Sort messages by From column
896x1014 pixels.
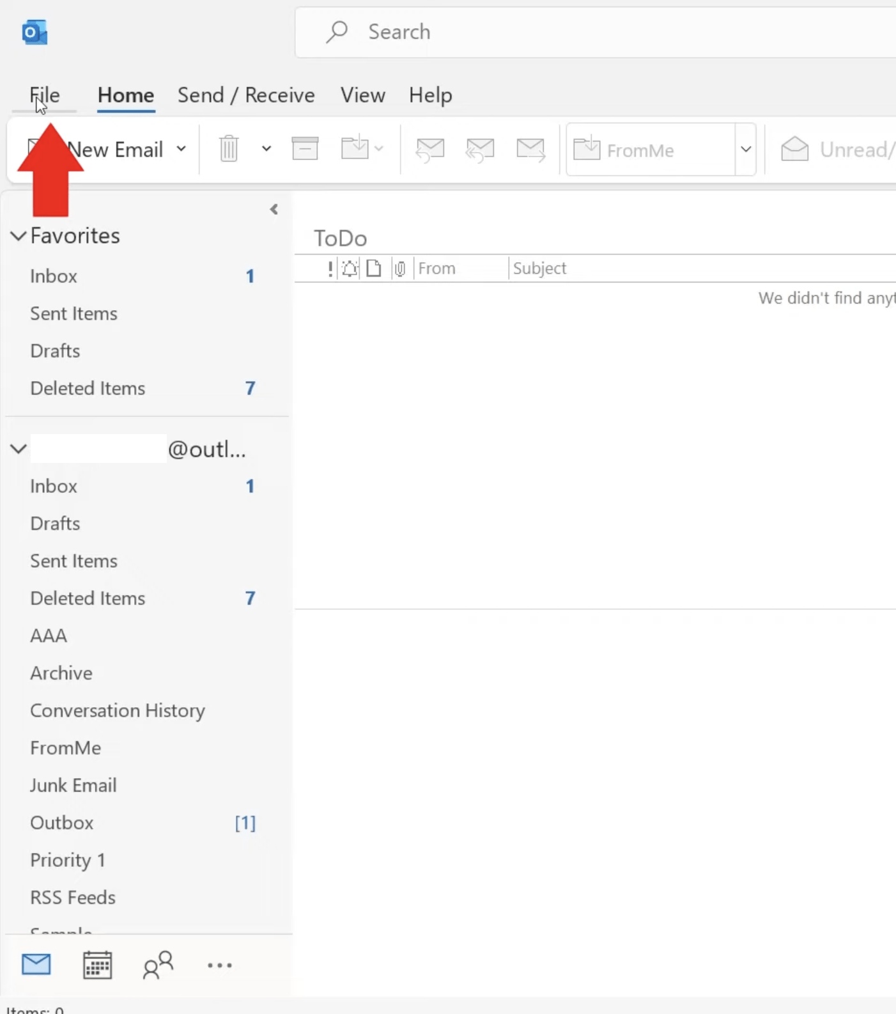(437, 269)
